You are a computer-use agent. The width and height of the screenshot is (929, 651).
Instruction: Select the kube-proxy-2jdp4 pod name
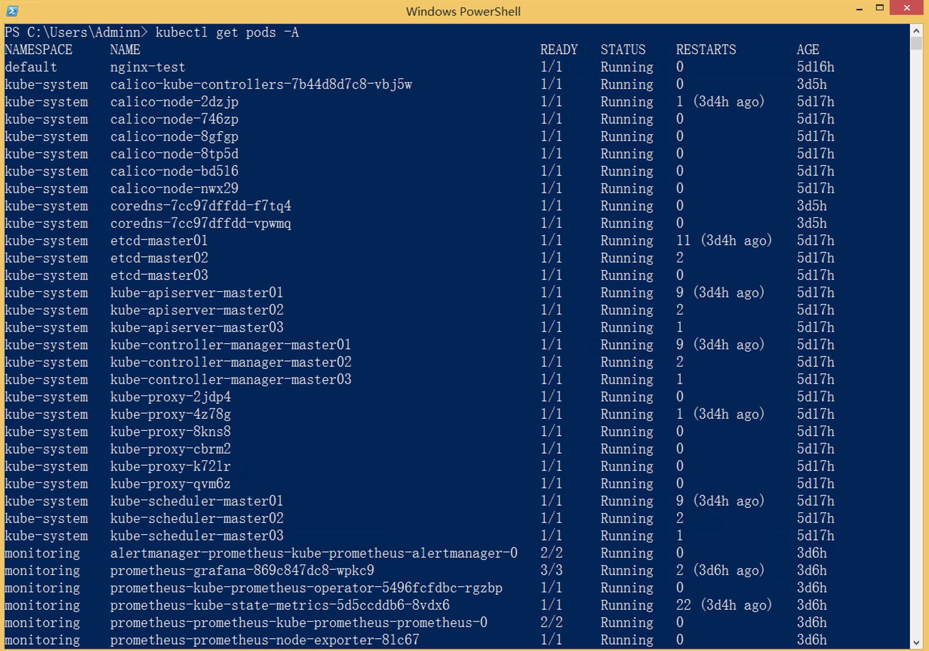tap(170, 397)
